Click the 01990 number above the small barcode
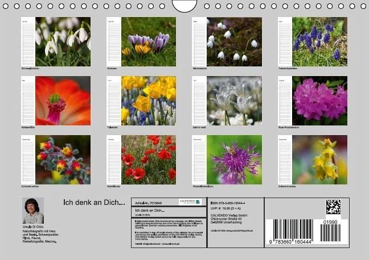Screen dimensions: 369x260 330,222
